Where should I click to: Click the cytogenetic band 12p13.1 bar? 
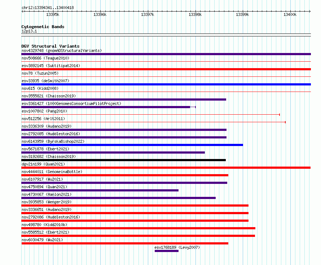pyautogui.click(x=166, y=35)
